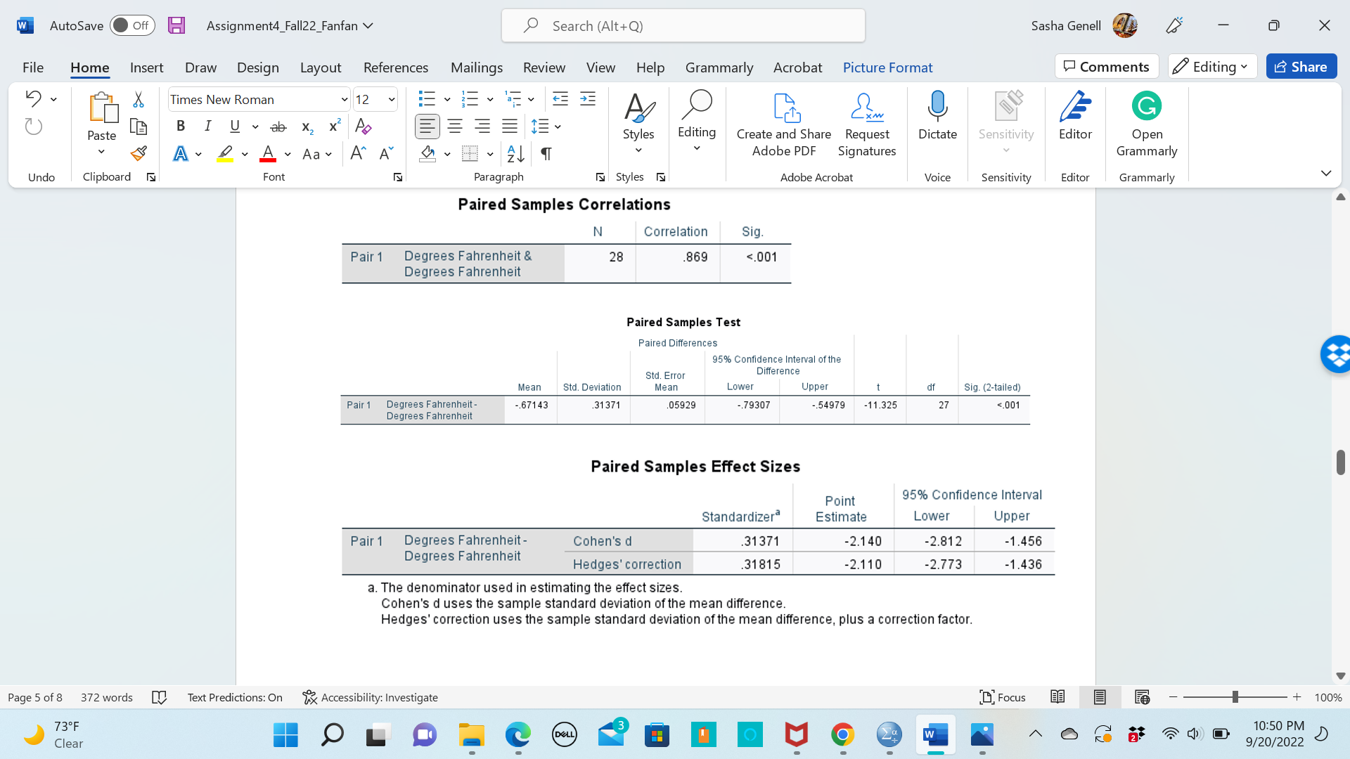Show paragraph marks with pilcrow icon
The width and height of the screenshot is (1350, 759).
pos(546,153)
